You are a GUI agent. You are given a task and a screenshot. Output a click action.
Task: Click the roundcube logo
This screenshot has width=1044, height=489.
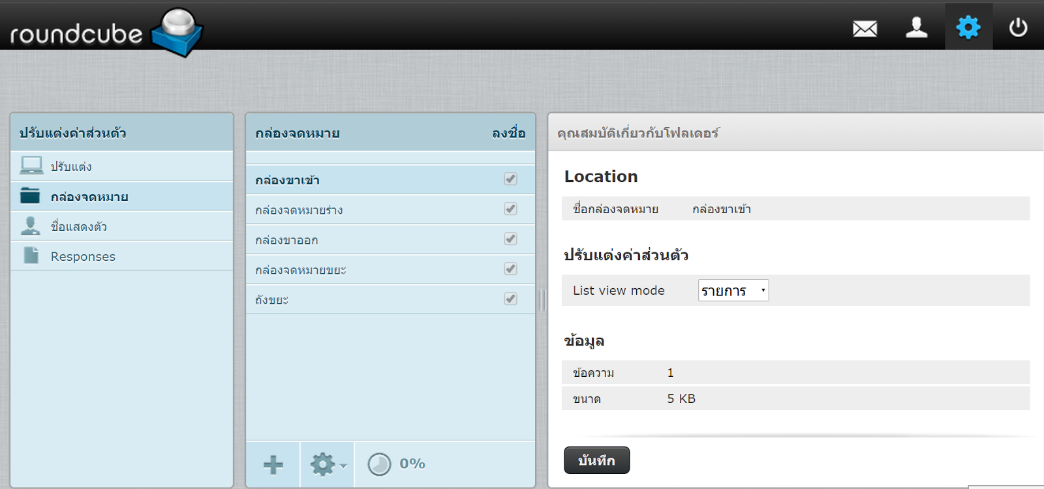click(x=106, y=31)
